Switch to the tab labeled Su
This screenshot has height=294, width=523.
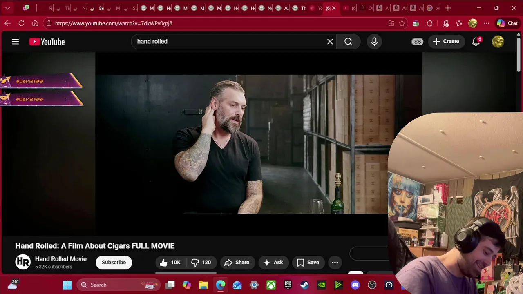[131, 8]
